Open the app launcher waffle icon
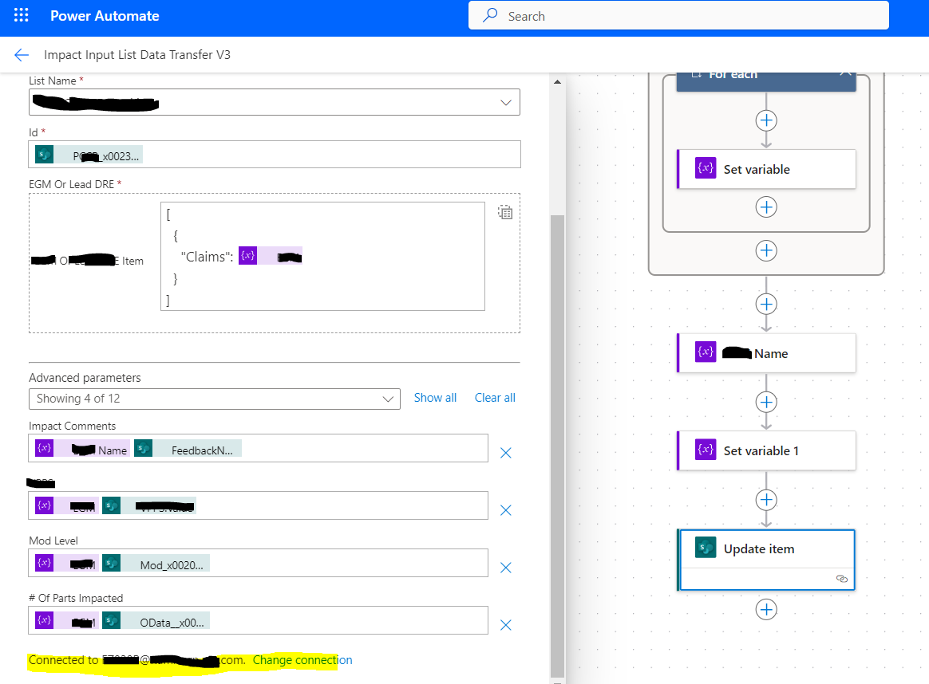929x684 pixels. pyautogui.click(x=22, y=15)
